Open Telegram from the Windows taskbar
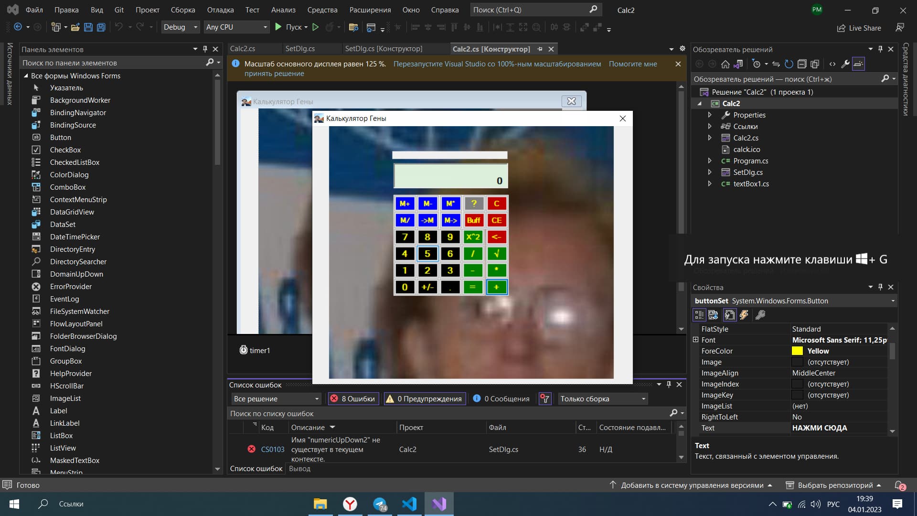The width and height of the screenshot is (917, 516). click(380, 504)
